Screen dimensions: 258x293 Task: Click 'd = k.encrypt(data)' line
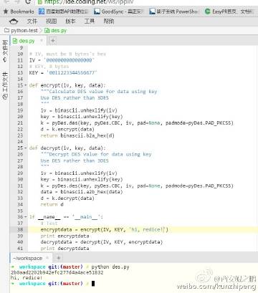(x=67, y=129)
